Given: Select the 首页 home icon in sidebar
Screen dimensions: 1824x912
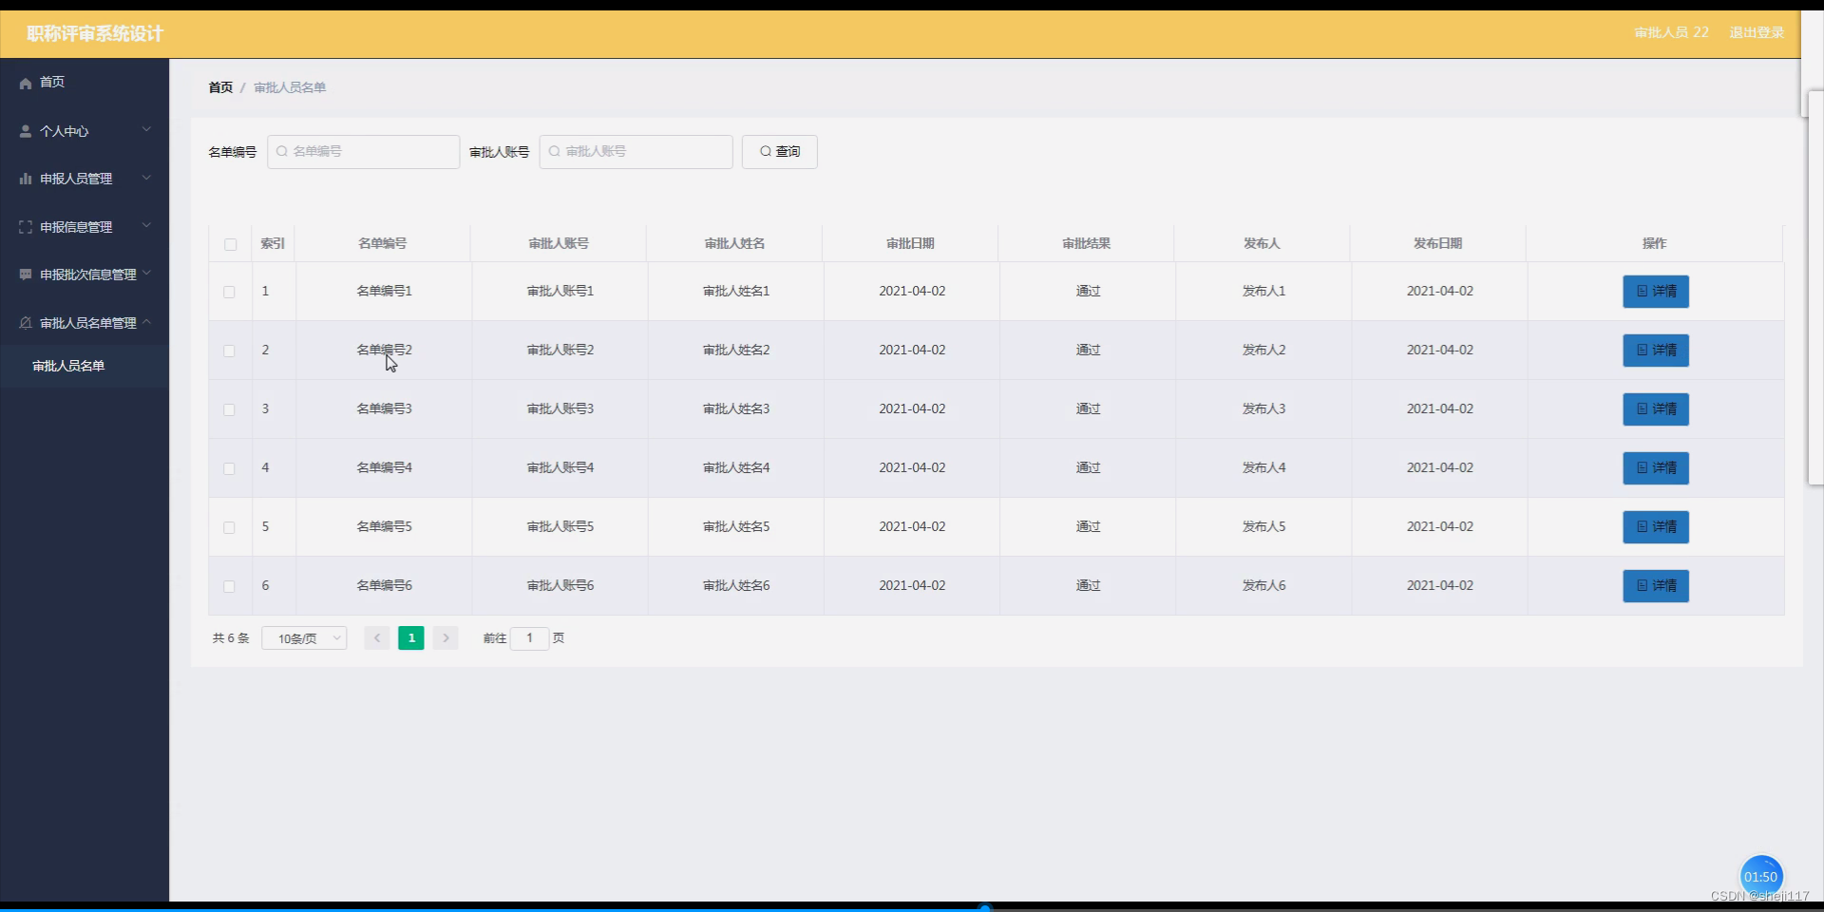Looking at the screenshot, I should point(24,83).
